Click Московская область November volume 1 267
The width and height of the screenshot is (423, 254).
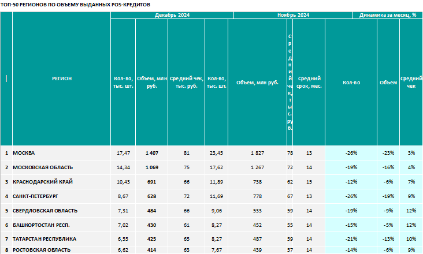pyautogui.click(x=257, y=167)
